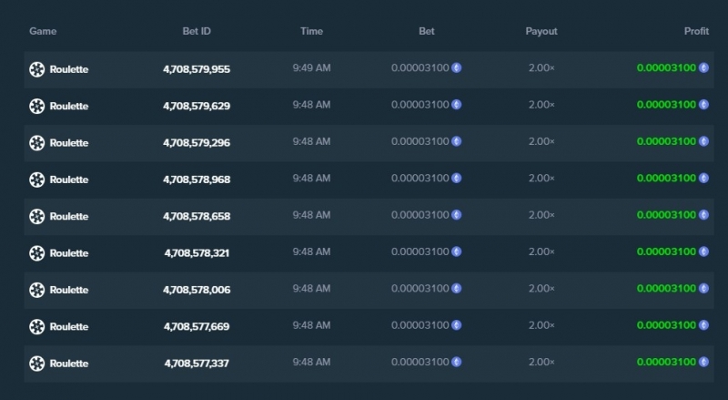Image resolution: width=728 pixels, height=400 pixels.
Task: Click Roulette wheel icon in row 4,708,579,629
Action: pos(37,106)
